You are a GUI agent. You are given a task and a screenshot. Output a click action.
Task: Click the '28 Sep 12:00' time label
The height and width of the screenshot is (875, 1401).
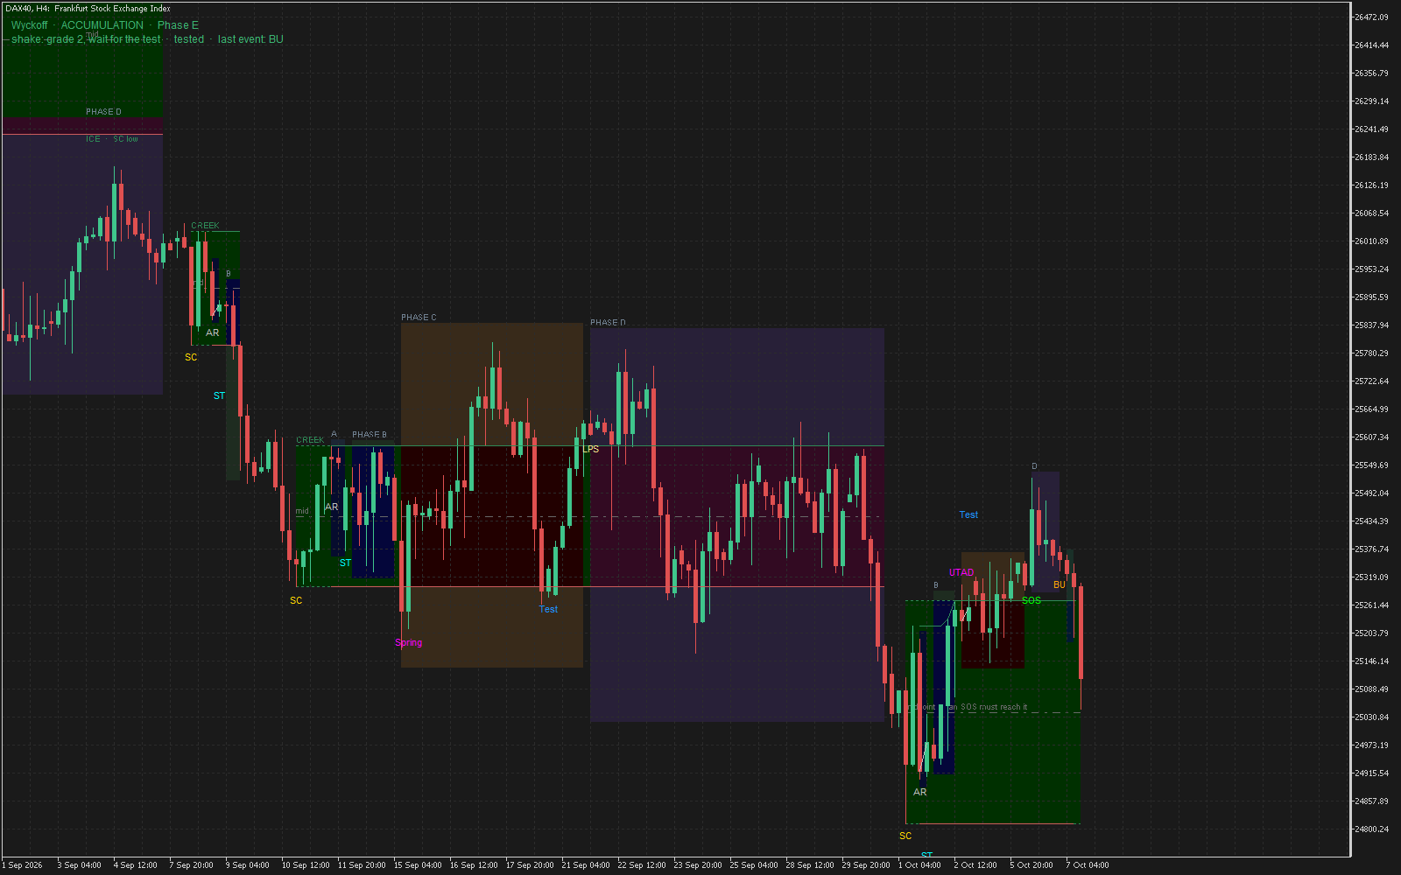(x=810, y=865)
